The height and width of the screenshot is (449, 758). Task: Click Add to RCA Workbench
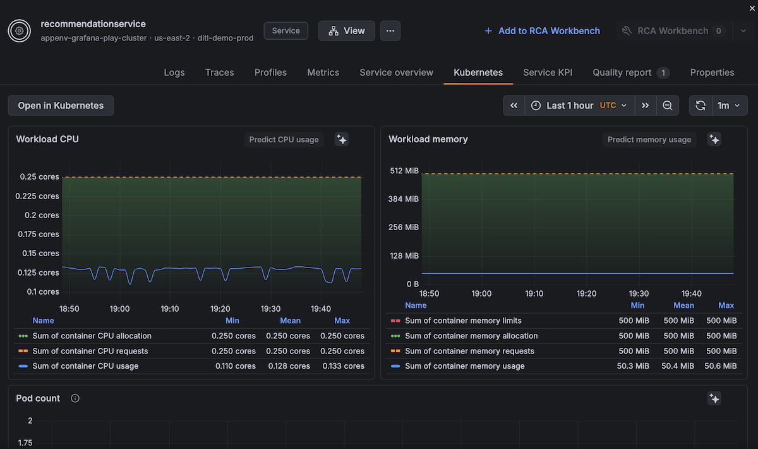pos(542,30)
